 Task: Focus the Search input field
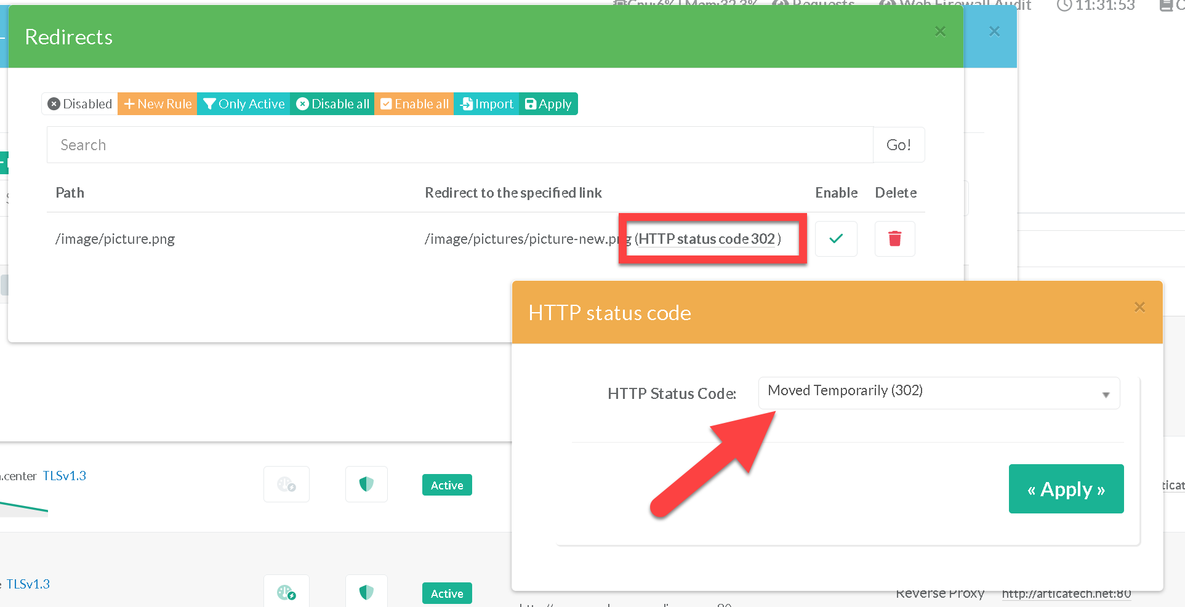point(459,145)
